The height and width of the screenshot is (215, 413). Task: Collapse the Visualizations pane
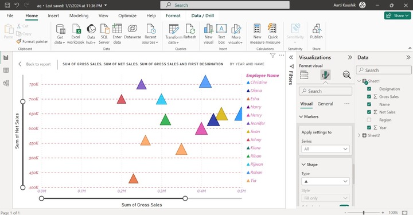(350, 57)
